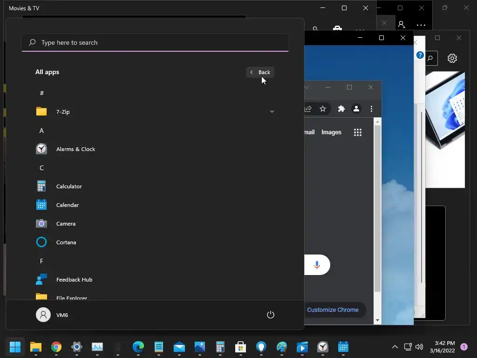
Task: Open Notepad from the taskbar
Action: pos(159,347)
